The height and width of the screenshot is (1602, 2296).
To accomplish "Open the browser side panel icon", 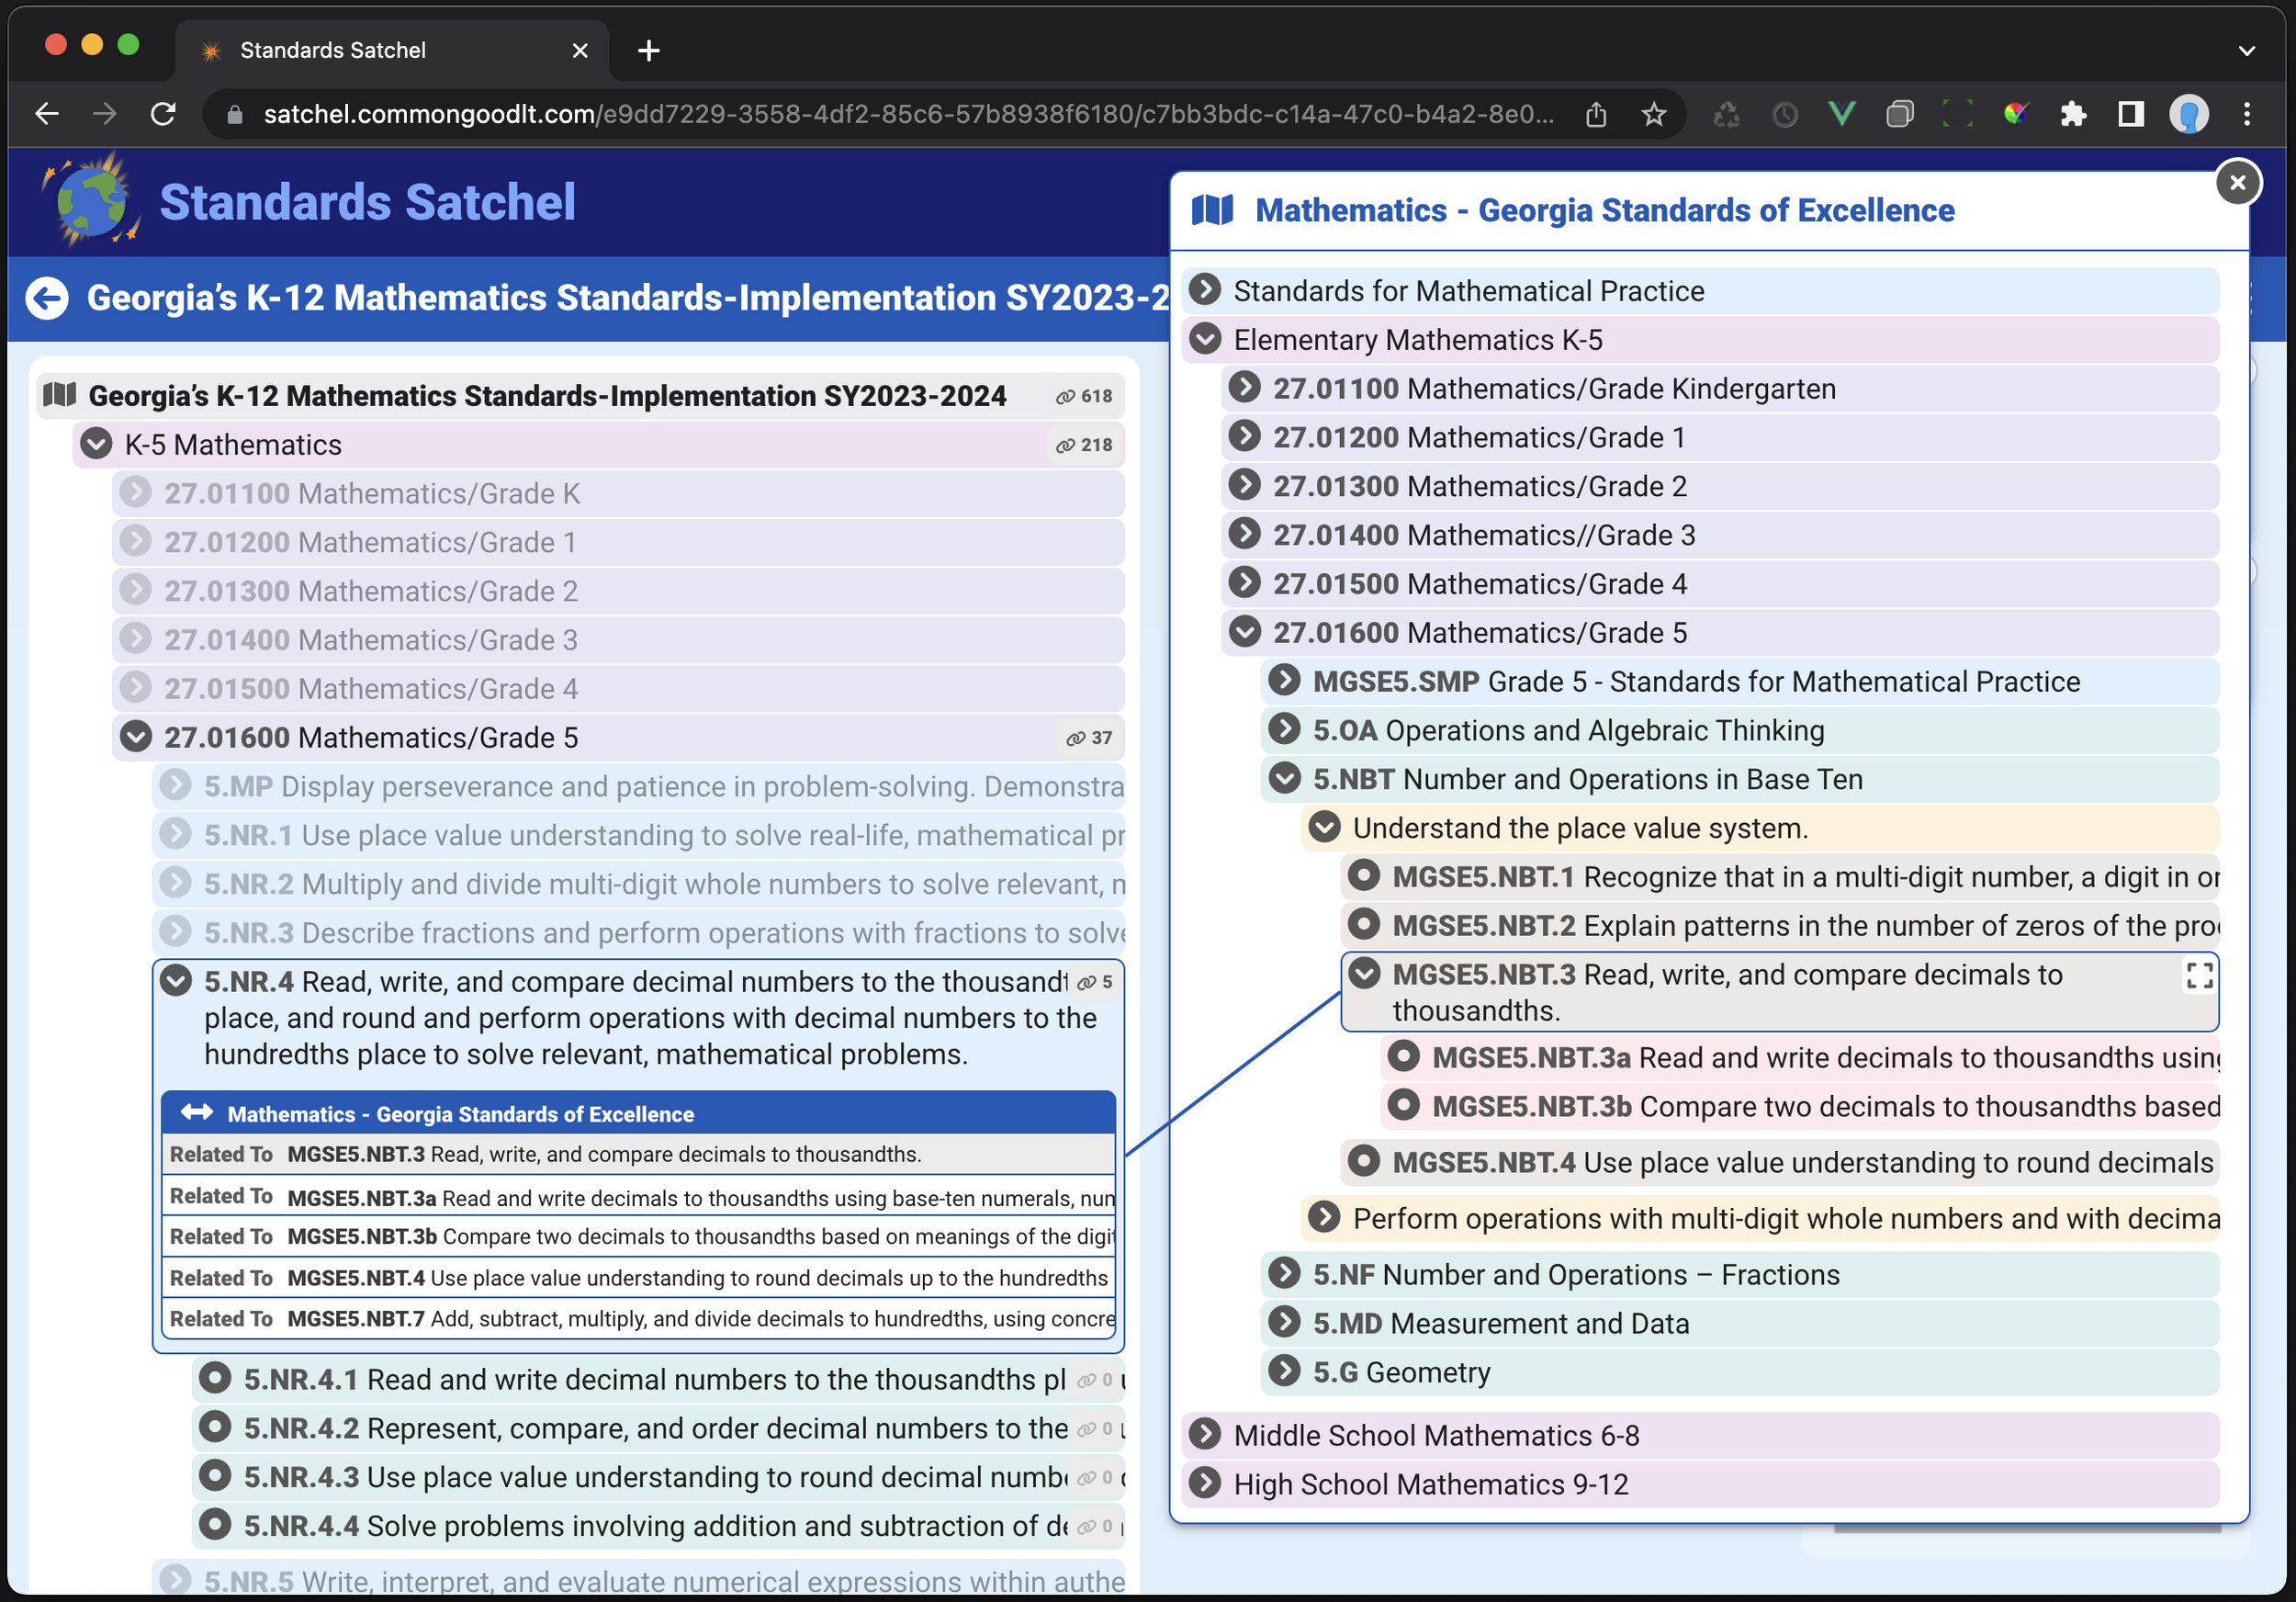I will 2131,114.
